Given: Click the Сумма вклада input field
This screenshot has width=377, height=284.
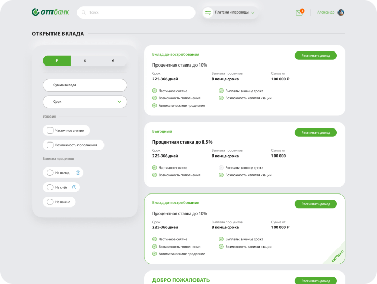Looking at the screenshot, I should [x=85, y=85].
